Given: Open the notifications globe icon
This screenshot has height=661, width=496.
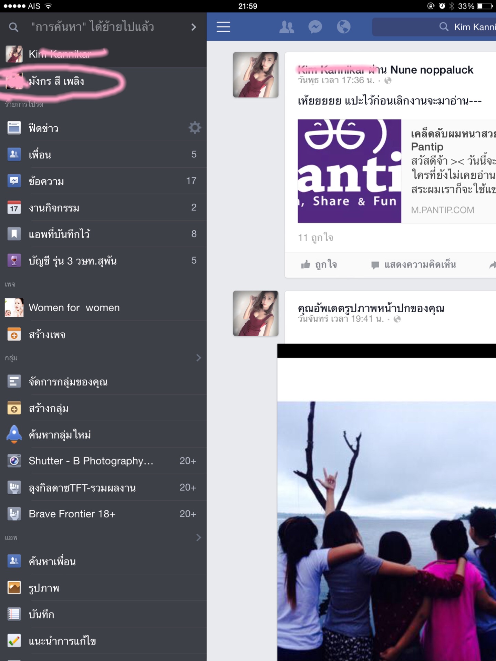Looking at the screenshot, I should pyautogui.click(x=343, y=27).
